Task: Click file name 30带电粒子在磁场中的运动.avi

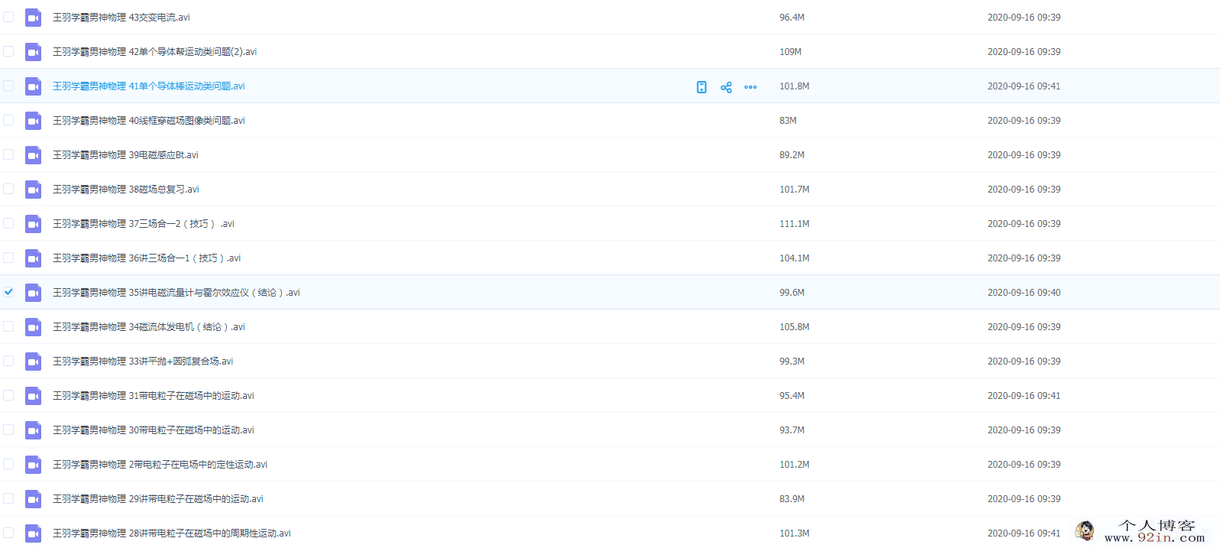Action: pos(153,430)
